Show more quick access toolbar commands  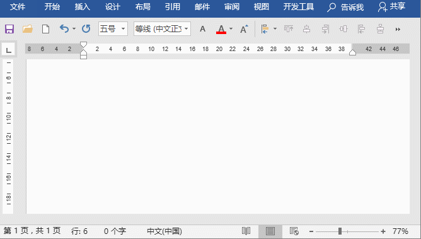[x=398, y=29]
